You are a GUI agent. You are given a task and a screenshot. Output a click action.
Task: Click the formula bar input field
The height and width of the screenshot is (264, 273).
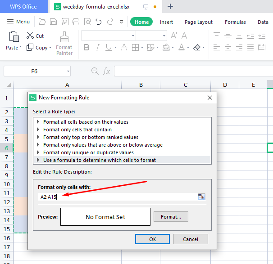pyautogui.click(x=193, y=71)
